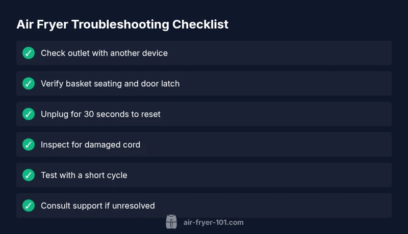
Task: Click the green check icon for 'Consult support if unresolved'
Action: pos(29,206)
